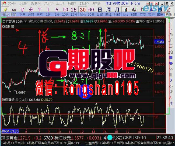The width and height of the screenshot is (175, 146).
Task: Click 美汇欧元 1.3577 in the status bar
Action: pos(69,138)
